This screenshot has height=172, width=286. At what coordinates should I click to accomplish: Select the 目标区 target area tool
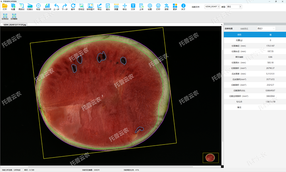[81, 6]
